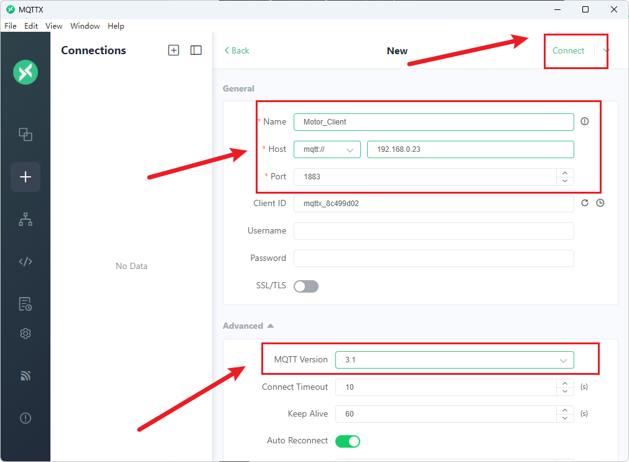Screen dimensions: 629x462
Task: Enable the SSL/TLS switch
Action: tap(305, 286)
